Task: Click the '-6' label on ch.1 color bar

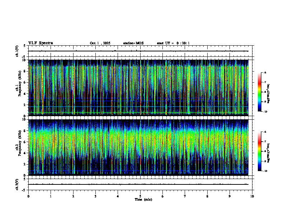Action: pyautogui.click(x=265, y=73)
